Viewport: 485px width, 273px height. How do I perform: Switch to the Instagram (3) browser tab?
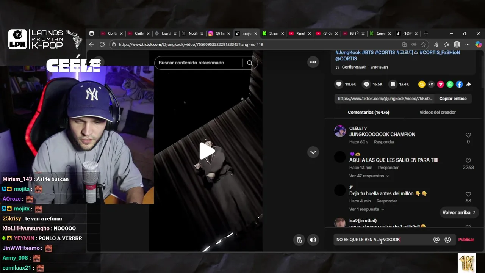click(x=219, y=33)
